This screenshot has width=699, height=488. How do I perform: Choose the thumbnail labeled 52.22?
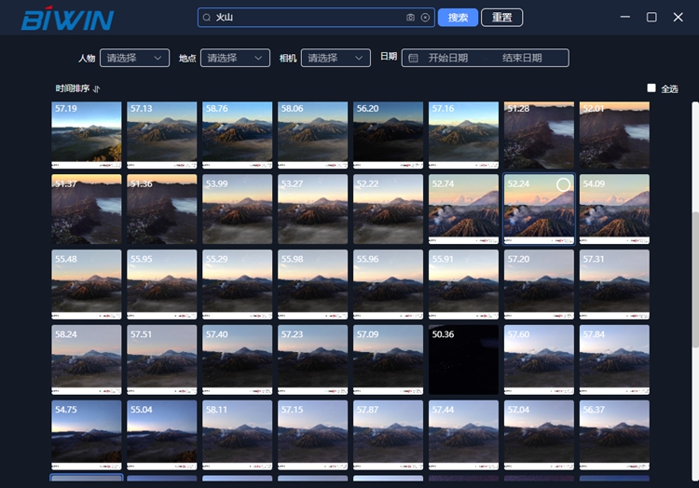point(389,209)
